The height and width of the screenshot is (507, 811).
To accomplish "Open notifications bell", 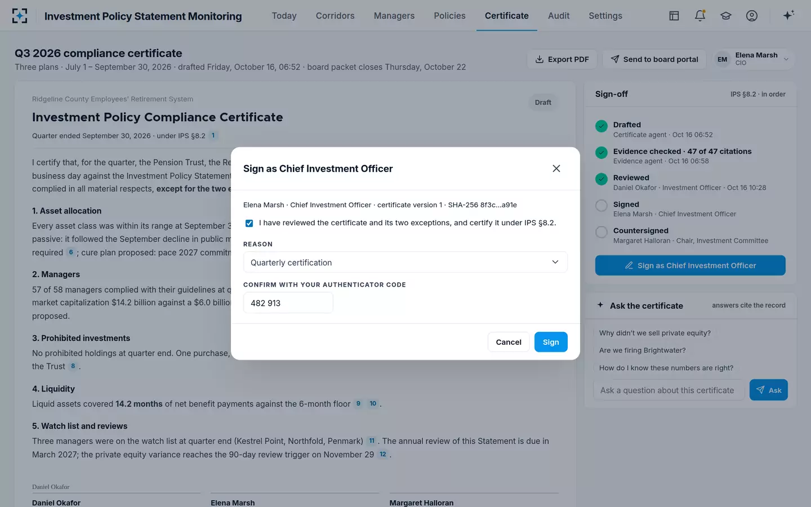I will (x=700, y=16).
